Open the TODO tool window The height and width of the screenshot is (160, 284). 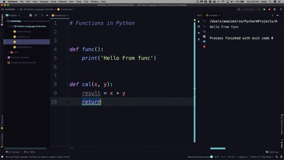[x=29, y=152]
